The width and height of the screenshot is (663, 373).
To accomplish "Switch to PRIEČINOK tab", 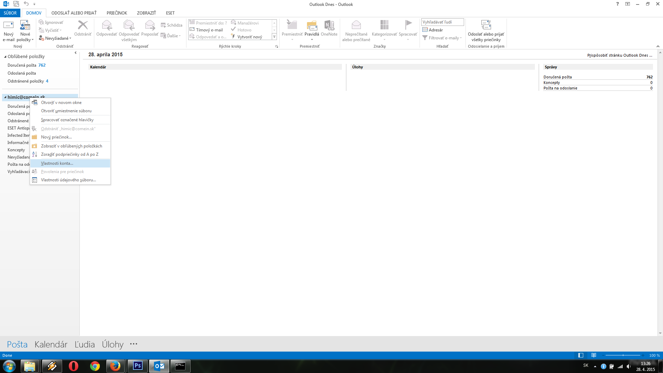I will tap(117, 13).
